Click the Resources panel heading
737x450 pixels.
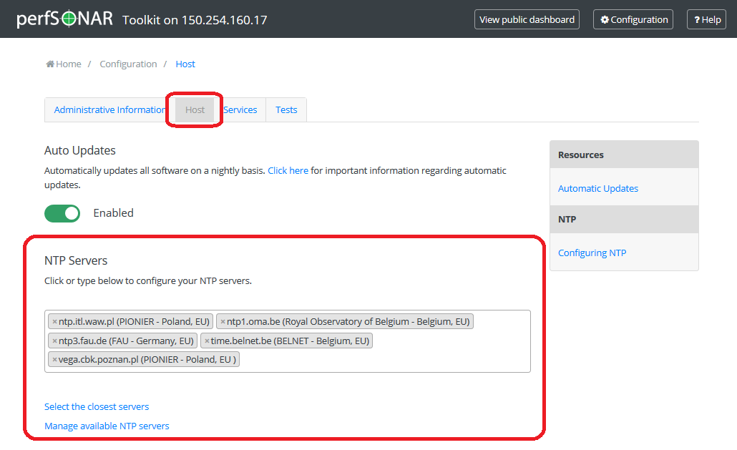(580, 155)
